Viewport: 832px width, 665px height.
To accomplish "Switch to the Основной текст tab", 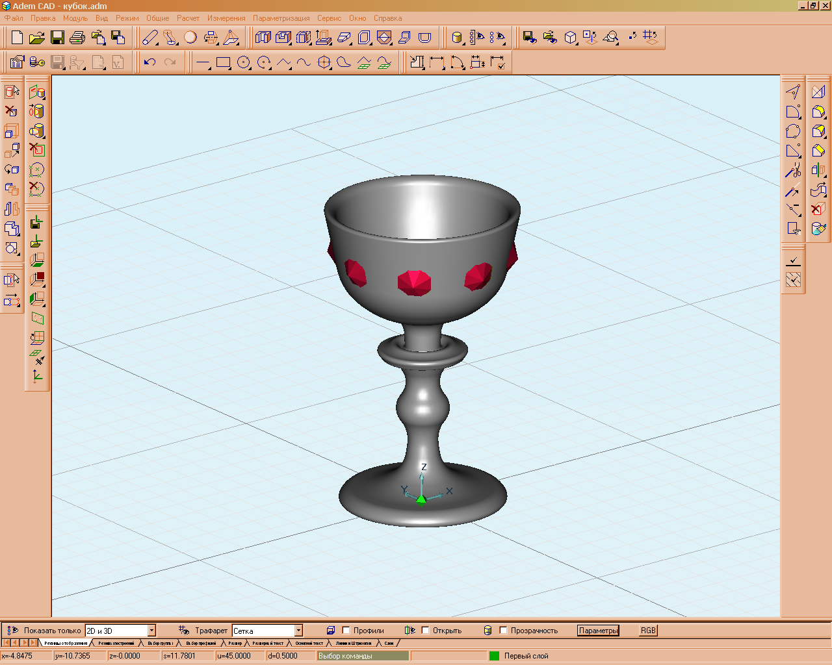I will point(309,643).
